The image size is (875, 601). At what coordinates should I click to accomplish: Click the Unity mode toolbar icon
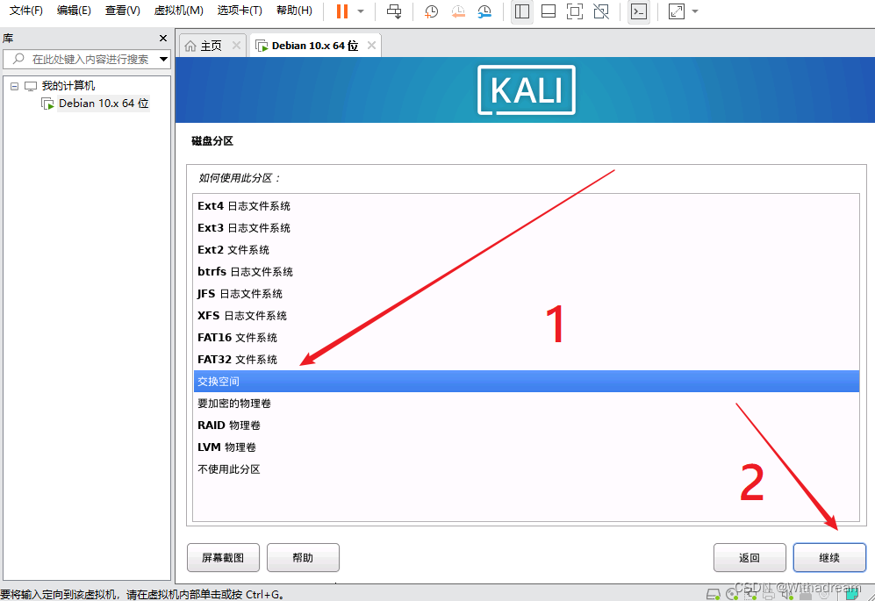[601, 11]
